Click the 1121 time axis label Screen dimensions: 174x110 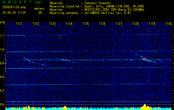[x=19, y=23]
